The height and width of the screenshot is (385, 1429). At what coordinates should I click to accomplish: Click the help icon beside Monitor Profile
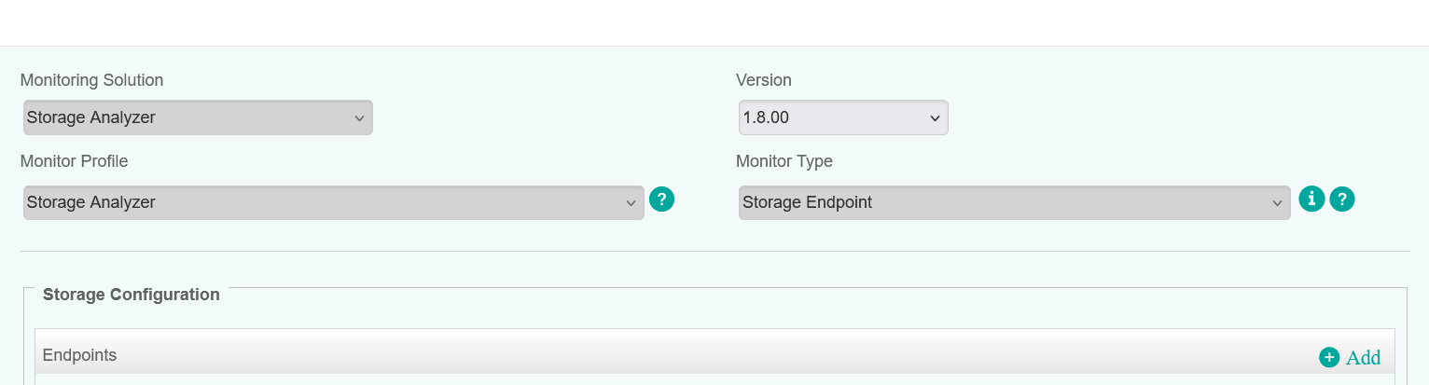click(x=661, y=199)
